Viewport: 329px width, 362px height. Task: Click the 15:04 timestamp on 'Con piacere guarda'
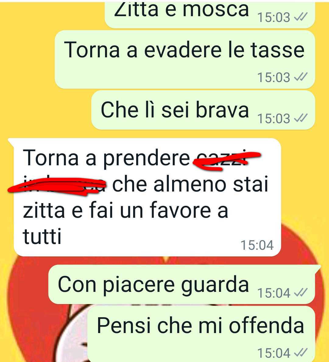tap(274, 293)
